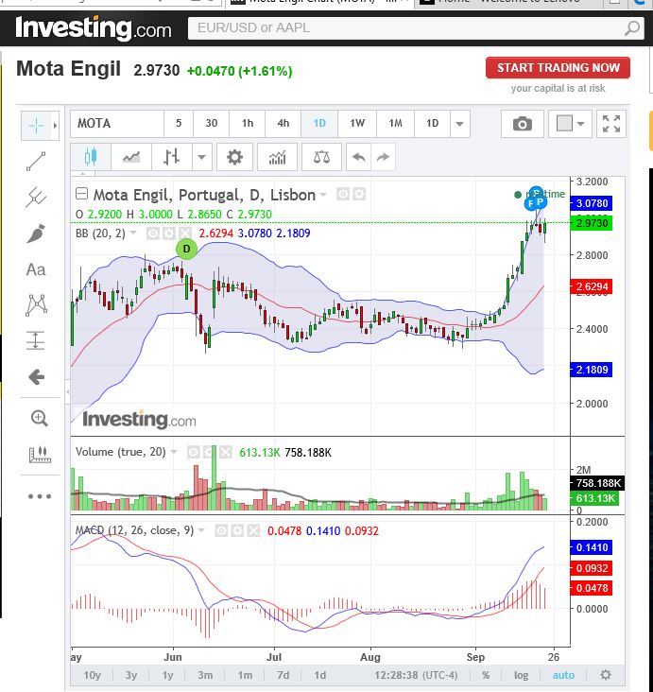
Task: Expand the MACD indicator dropdown arrow
Action: pos(201,530)
